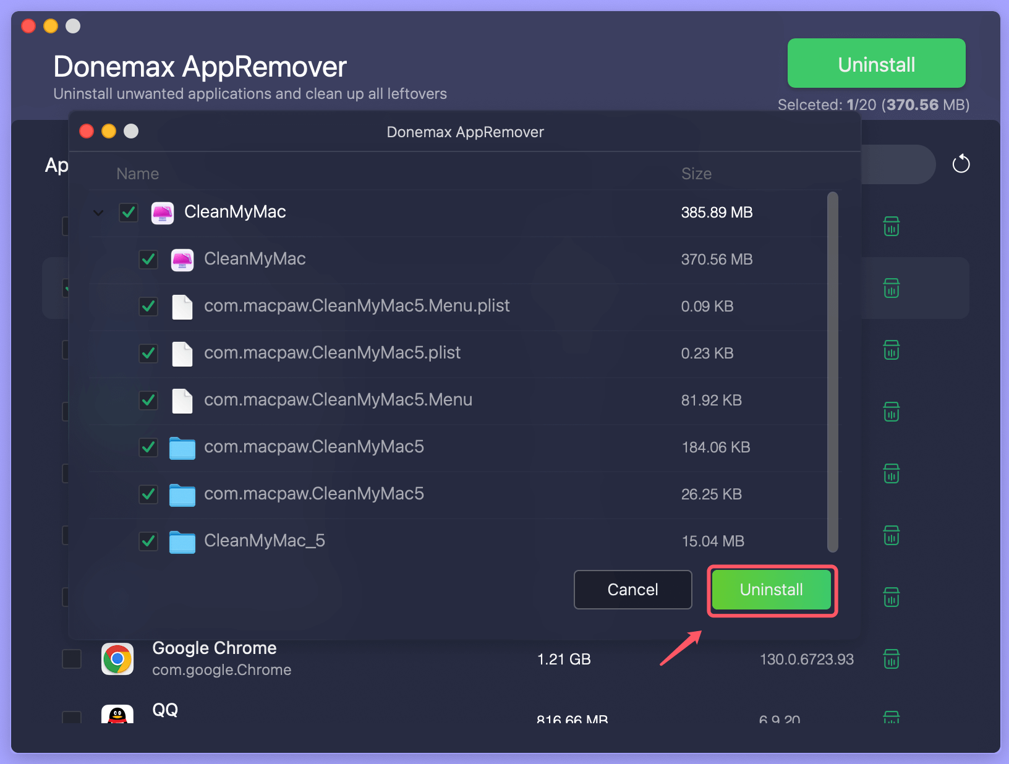Click the file icon of com.macpaw.CleanMyMac5.plist
This screenshot has height=764, width=1009.
(182, 354)
